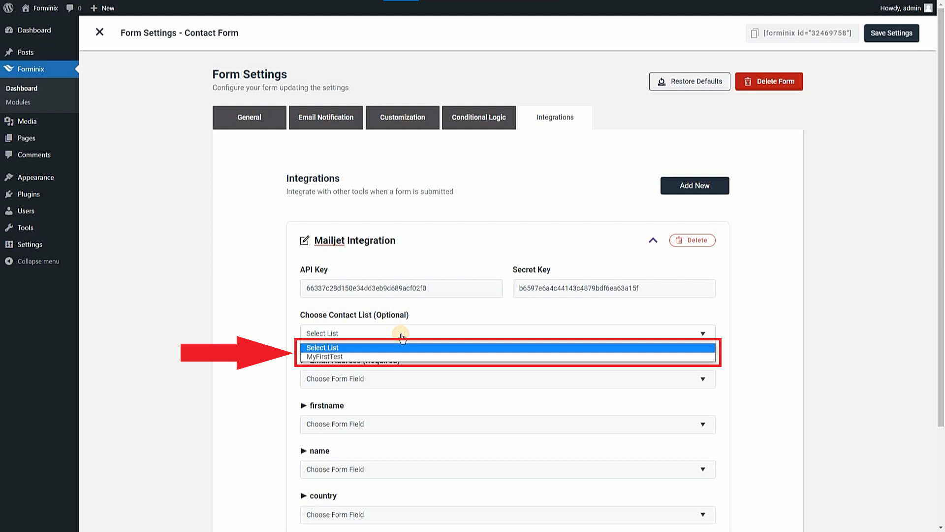This screenshot has height=532, width=945.
Task: Click the Conditional Logic tab
Action: pos(478,117)
